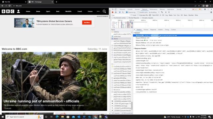
Task: Open the Response tab of request
Action: point(153,29)
